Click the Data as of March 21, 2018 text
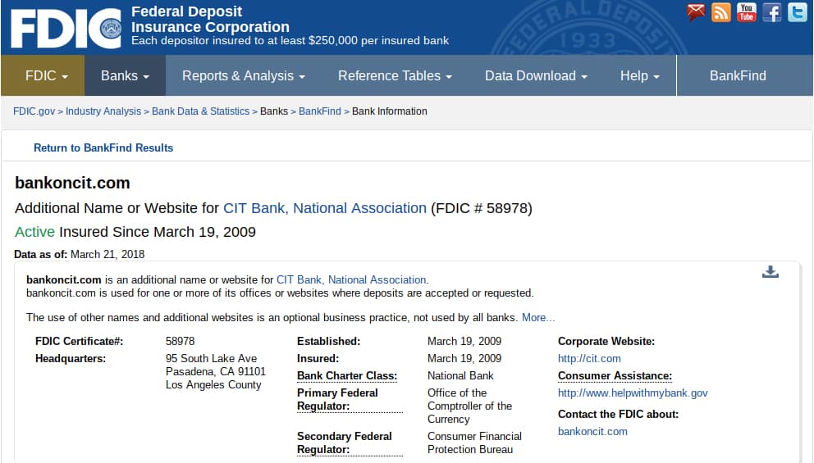The height and width of the screenshot is (463, 814). 80,255
